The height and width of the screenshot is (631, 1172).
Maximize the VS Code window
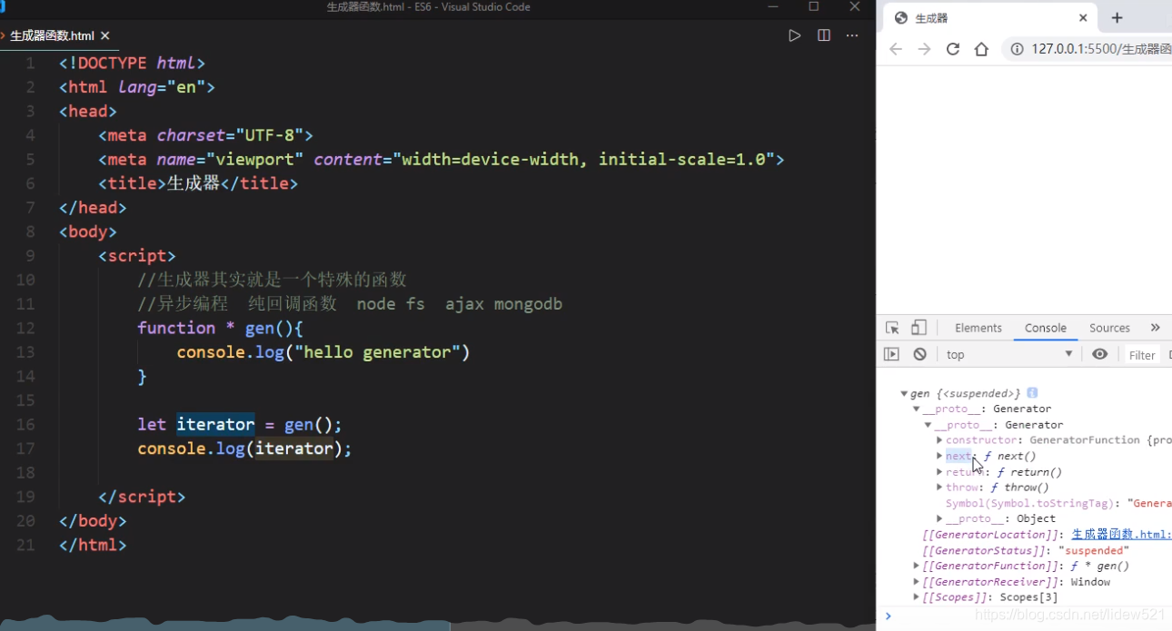[x=813, y=7]
